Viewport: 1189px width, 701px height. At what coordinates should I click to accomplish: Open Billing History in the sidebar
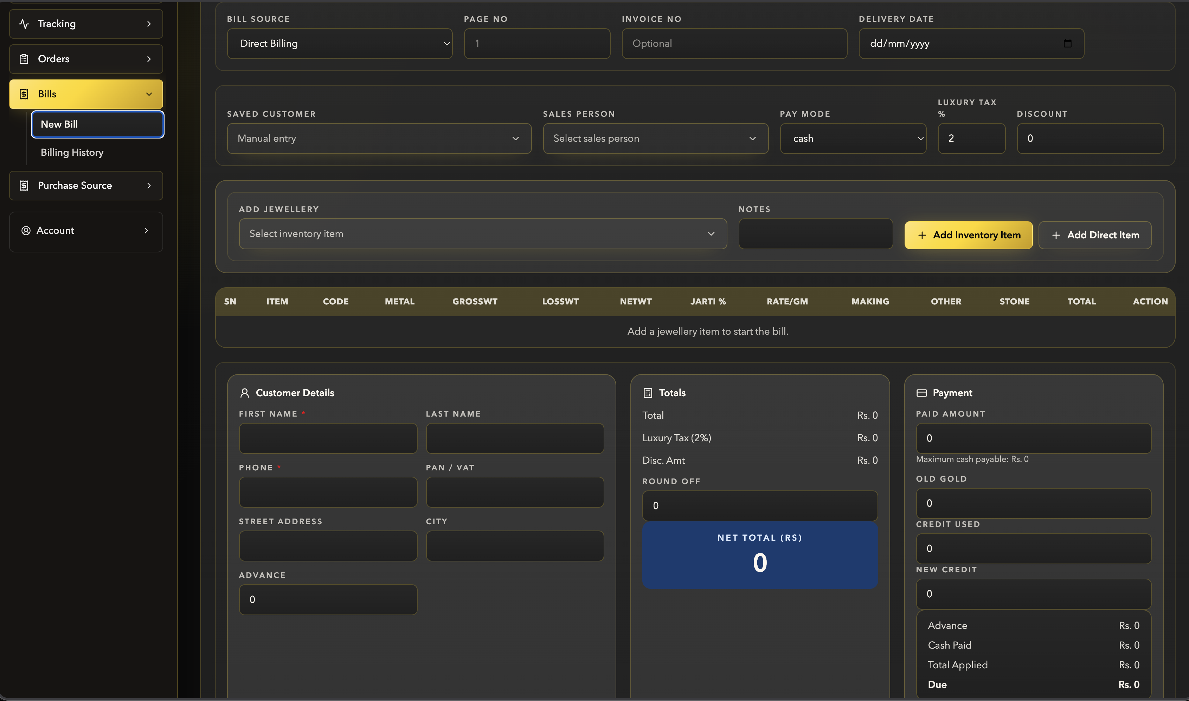(x=72, y=153)
